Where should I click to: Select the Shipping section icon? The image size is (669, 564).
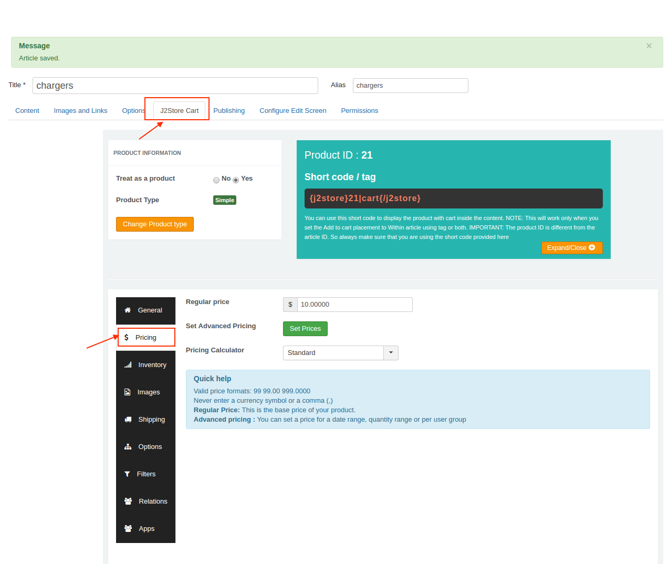click(x=128, y=419)
